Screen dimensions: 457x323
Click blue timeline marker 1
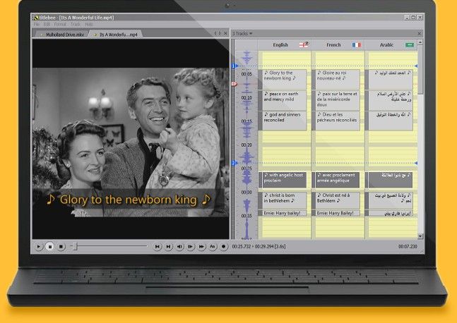click(x=234, y=66)
